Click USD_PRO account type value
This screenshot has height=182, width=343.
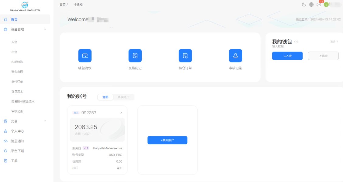(x=116, y=155)
